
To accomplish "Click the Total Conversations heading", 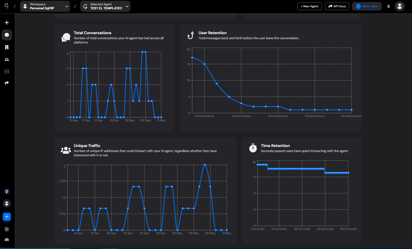I will (x=93, y=33).
